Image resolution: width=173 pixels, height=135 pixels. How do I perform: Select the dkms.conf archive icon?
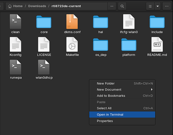pyautogui.click(x=72, y=22)
